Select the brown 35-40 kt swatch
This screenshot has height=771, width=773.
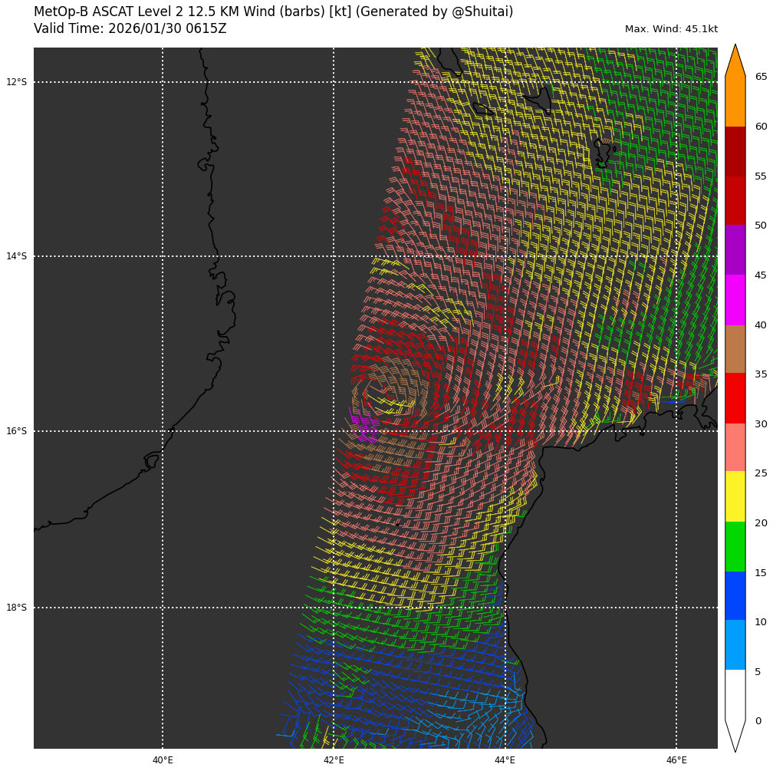[x=735, y=349]
